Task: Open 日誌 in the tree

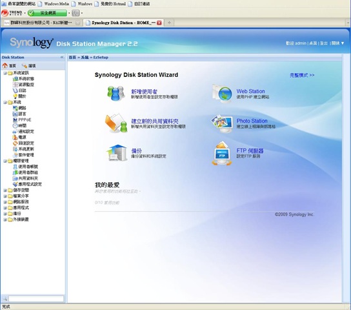Action: [19, 90]
